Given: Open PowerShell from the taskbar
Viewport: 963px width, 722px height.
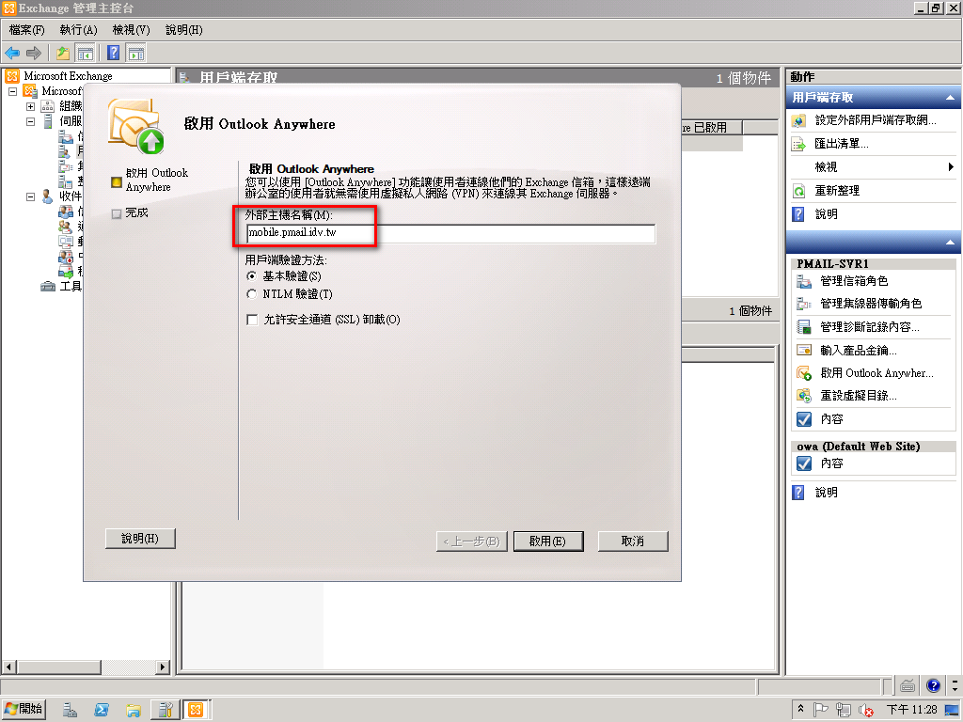Looking at the screenshot, I should click(x=102, y=711).
